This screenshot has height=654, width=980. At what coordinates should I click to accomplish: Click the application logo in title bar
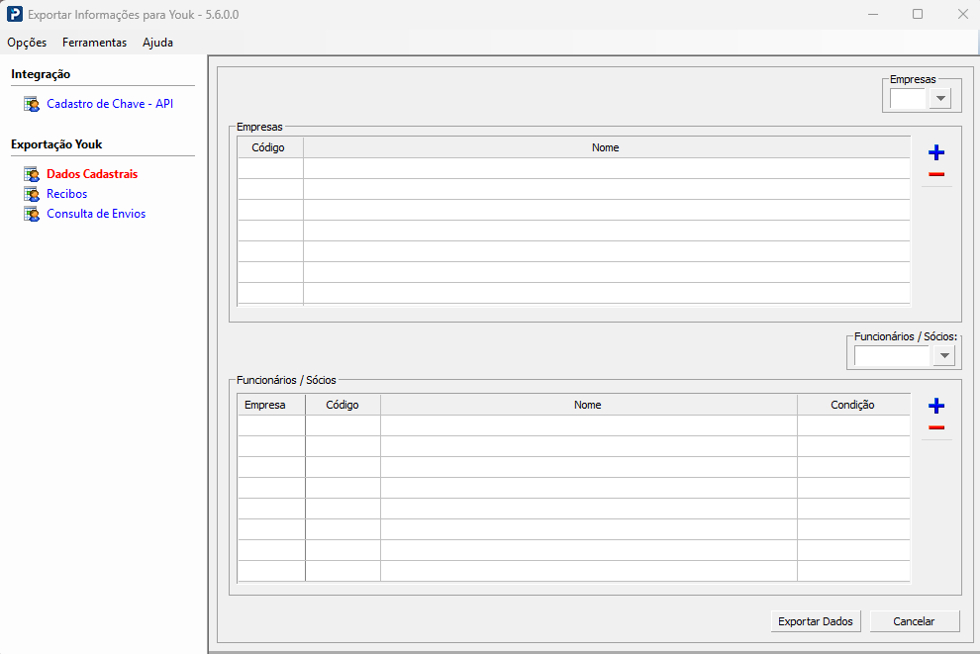coord(15,14)
